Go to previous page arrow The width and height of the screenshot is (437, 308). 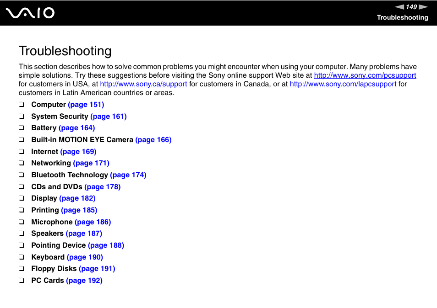(399, 7)
